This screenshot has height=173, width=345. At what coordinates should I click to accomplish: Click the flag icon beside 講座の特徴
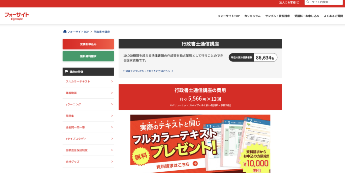pyautogui.click(x=66, y=72)
